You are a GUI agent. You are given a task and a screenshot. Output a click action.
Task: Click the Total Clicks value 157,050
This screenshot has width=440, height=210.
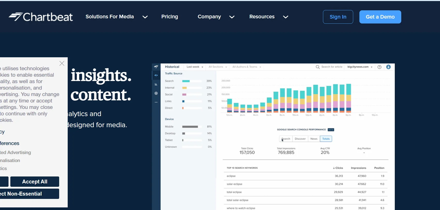click(x=247, y=152)
